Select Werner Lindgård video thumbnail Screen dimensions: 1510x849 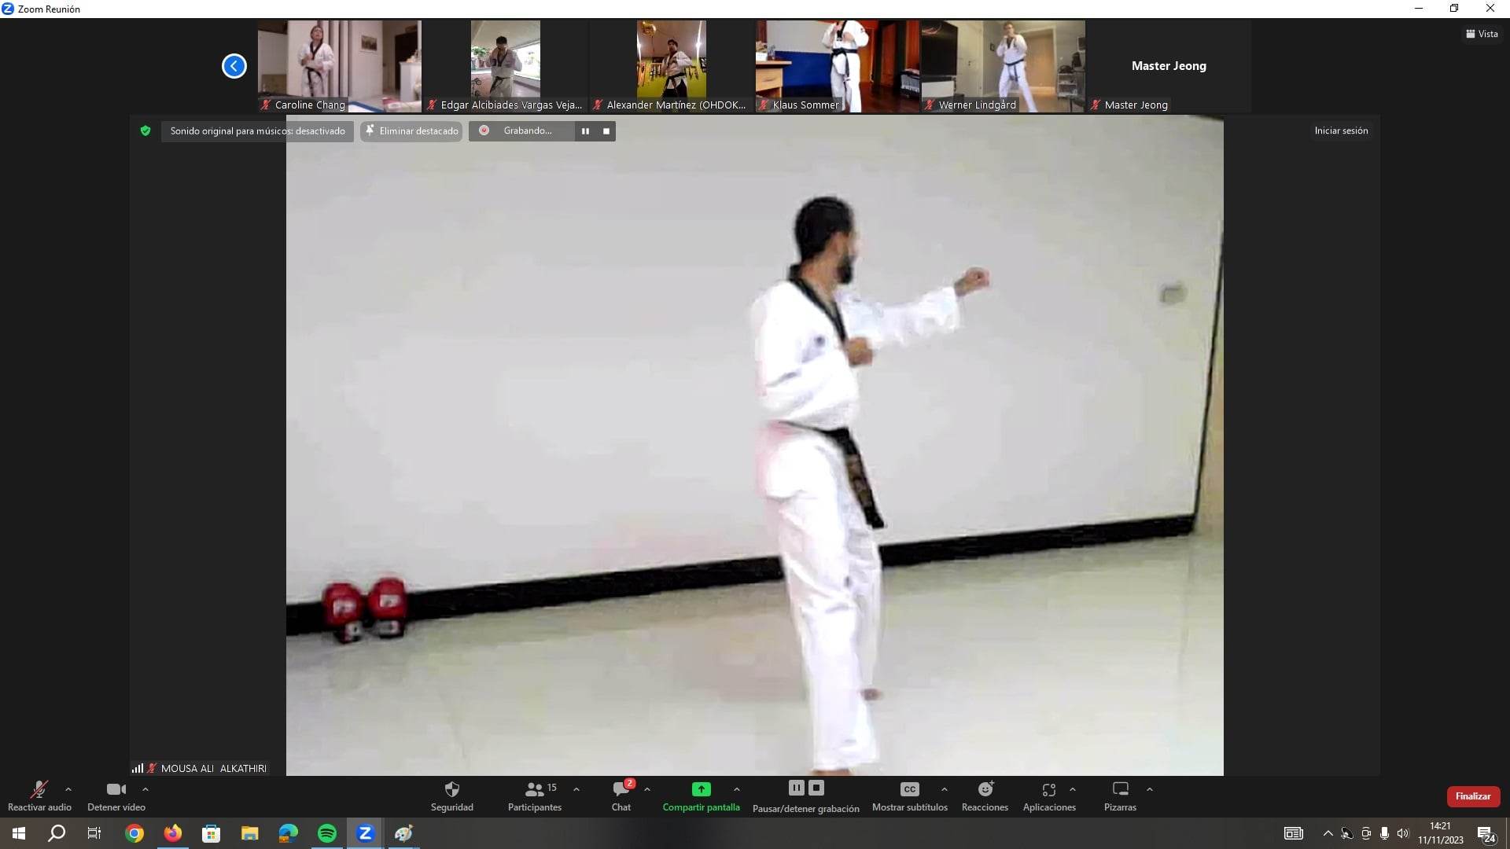click(1004, 66)
